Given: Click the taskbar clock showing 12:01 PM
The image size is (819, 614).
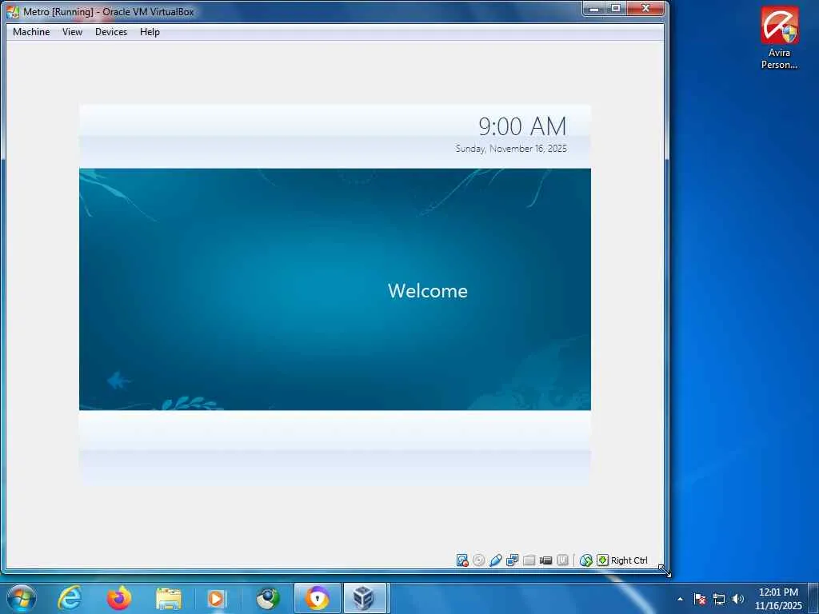Looking at the screenshot, I should pos(778,599).
